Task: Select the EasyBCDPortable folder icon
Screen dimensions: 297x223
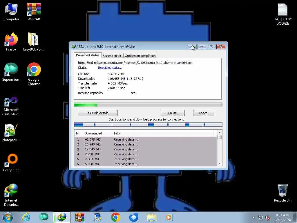Action: 34,42
